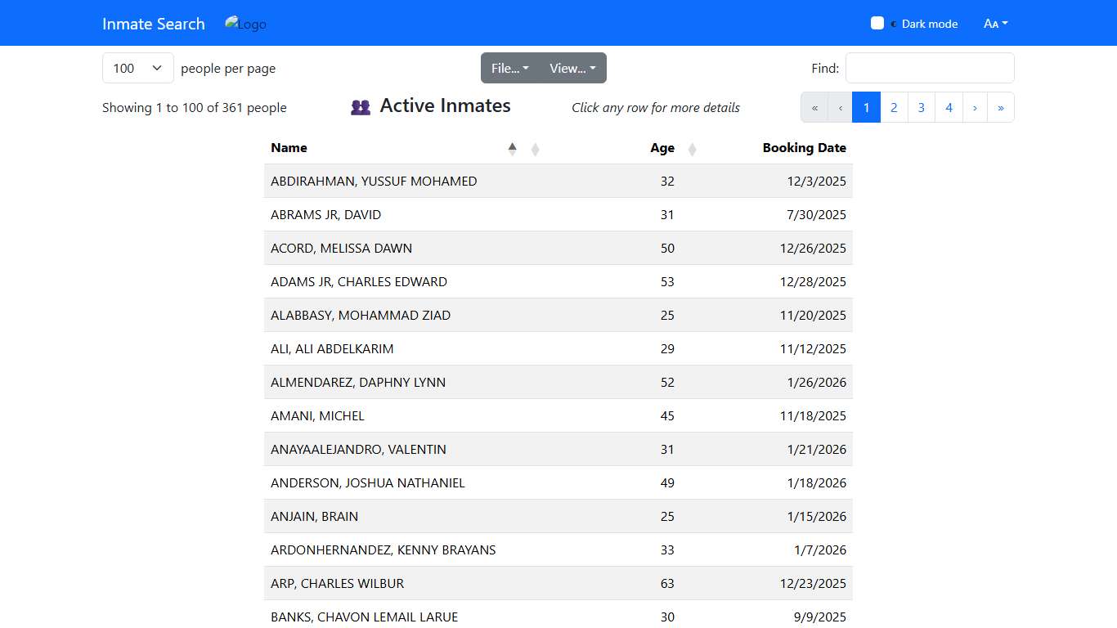Click the people icon beside Active Inmates heading
Image resolution: width=1117 pixels, height=628 pixels.
[x=360, y=106]
